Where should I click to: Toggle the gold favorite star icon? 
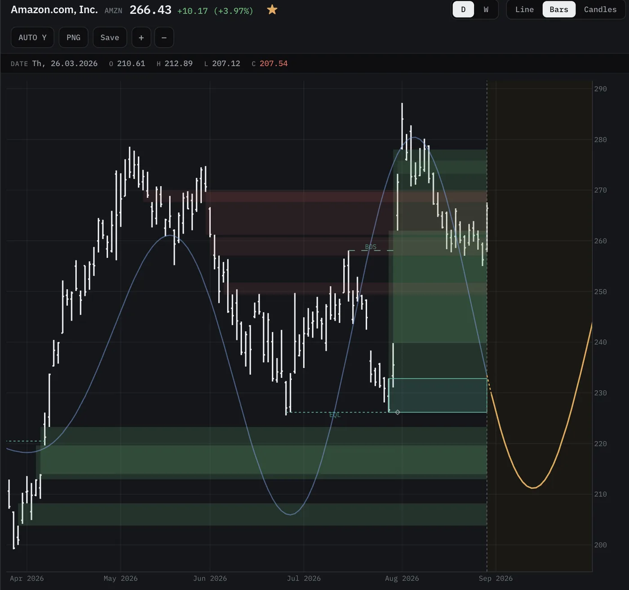click(272, 9)
